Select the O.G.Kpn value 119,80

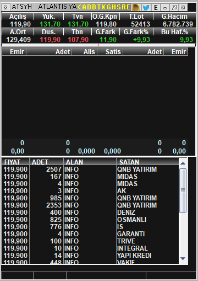(x=106, y=24)
